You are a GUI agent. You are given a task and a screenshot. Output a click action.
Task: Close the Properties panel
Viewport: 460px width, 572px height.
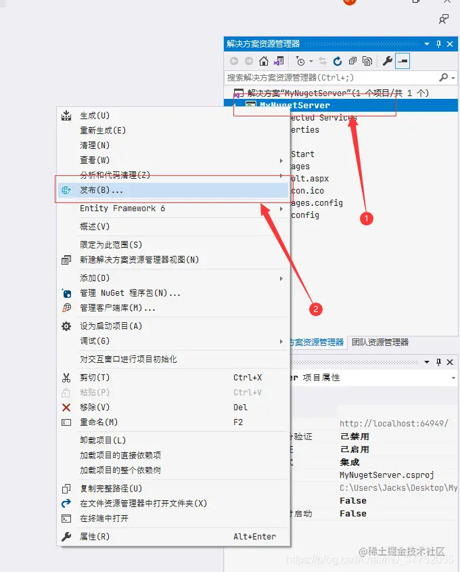coord(450,362)
